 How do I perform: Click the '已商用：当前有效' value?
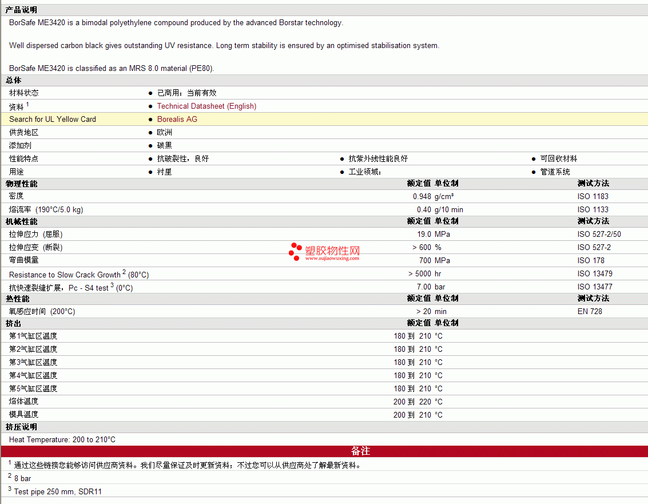click(187, 93)
